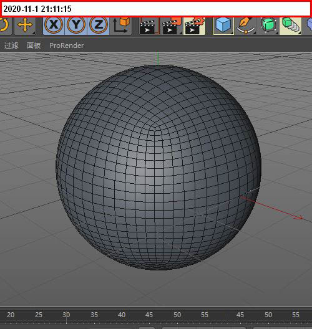
Task: Click the green cloner array icon
Action: coord(291,26)
